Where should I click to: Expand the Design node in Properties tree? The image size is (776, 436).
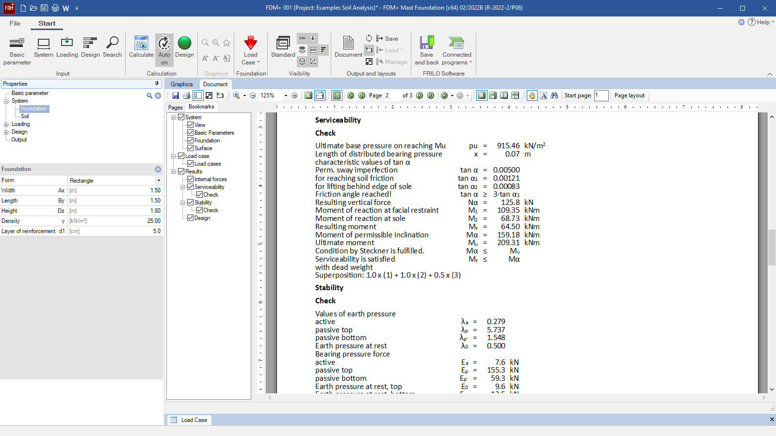coord(6,132)
